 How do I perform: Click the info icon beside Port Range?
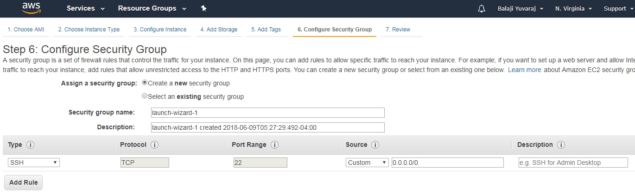tap(274, 145)
